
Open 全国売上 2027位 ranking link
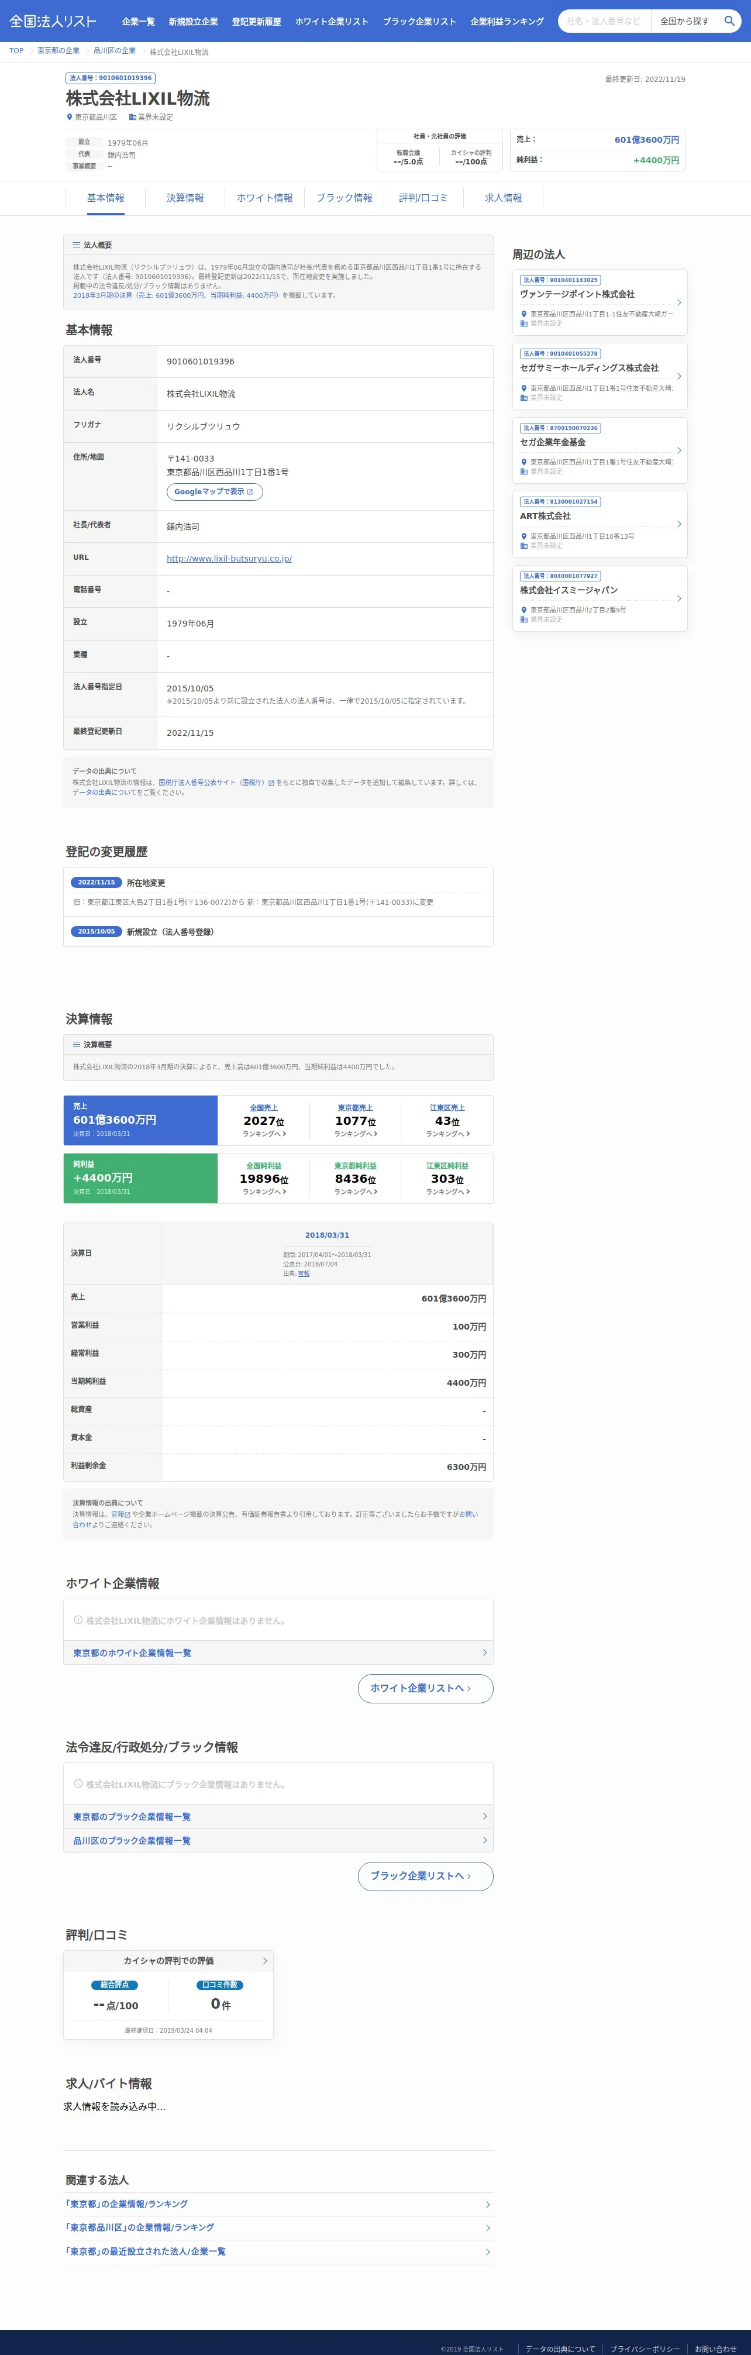click(264, 1120)
